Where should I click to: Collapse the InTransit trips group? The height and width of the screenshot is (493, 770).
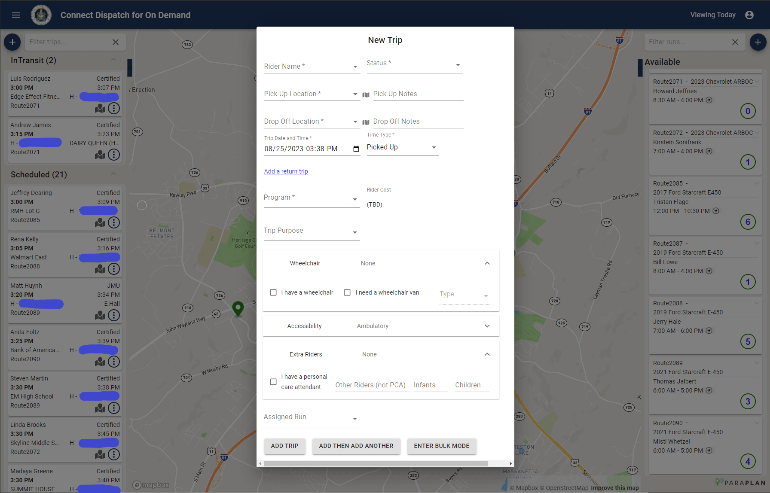pyautogui.click(x=113, y=60)
